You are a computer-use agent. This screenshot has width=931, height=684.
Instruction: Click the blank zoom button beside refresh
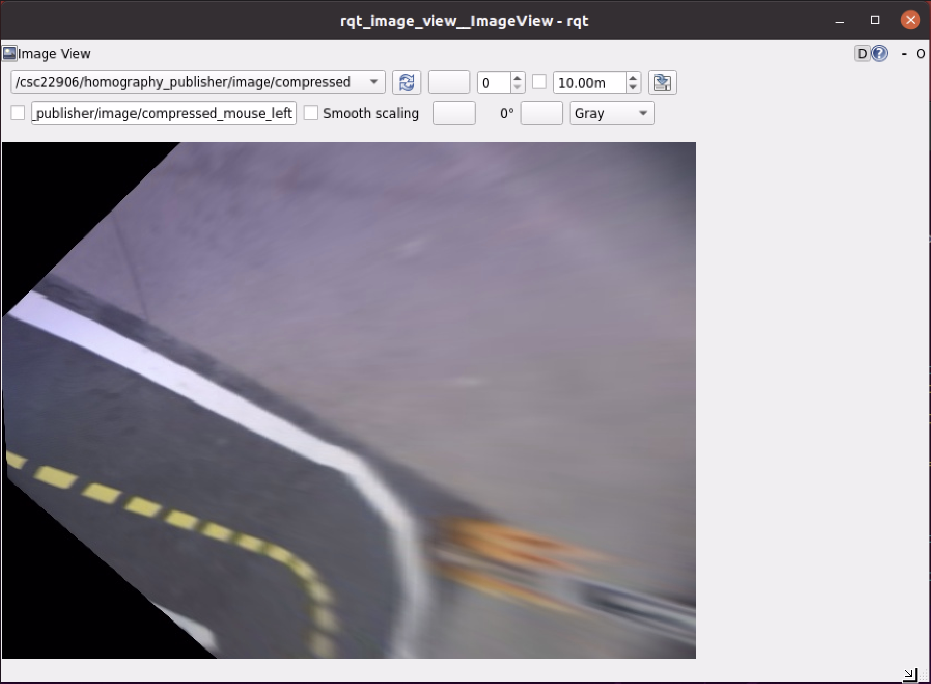(449, 82)
